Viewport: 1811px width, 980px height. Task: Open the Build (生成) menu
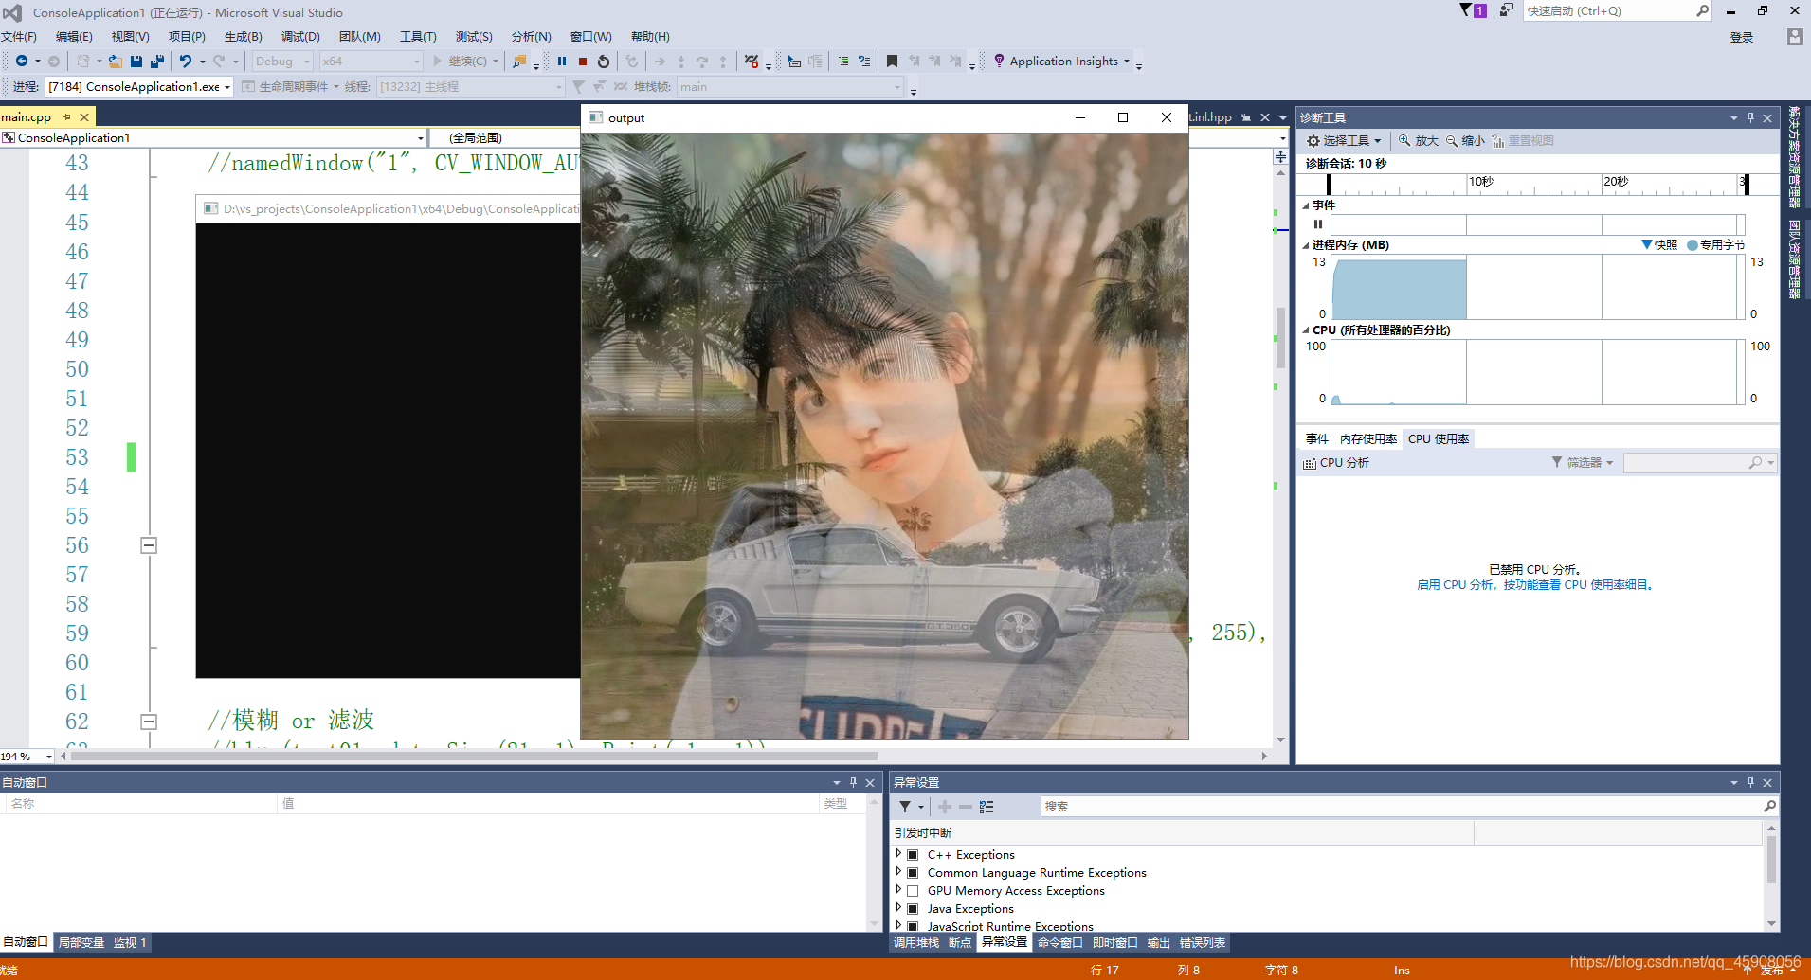tap(244, 37)
